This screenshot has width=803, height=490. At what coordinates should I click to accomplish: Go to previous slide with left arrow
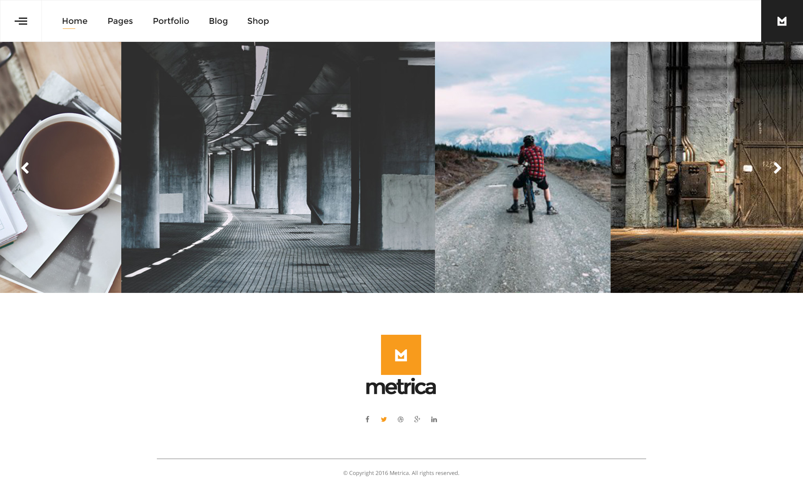25,168
